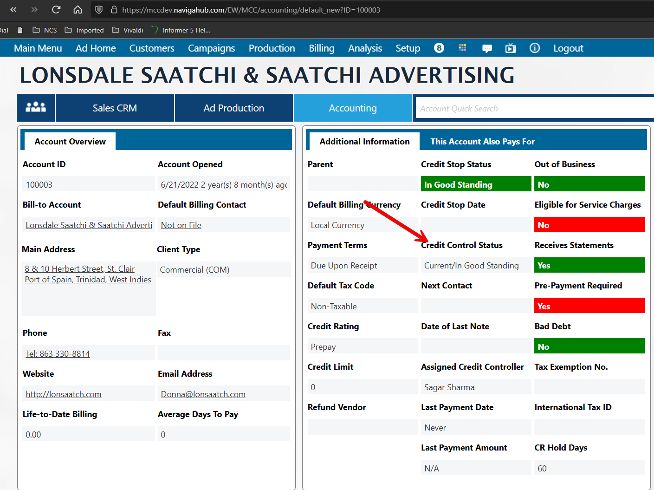654x490 pixels.
Task: Open the Campaigns menu
Action: click(212, 48)
